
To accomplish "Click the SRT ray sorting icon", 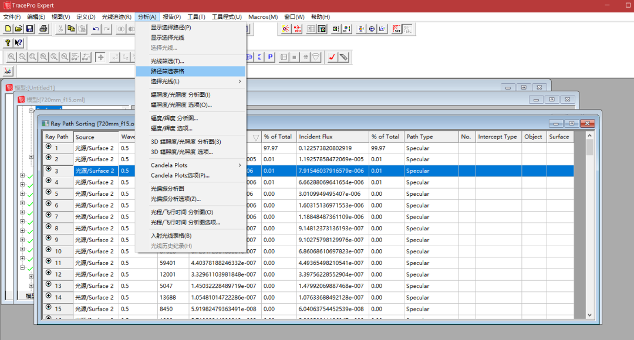I will click(x=397, y=29).
